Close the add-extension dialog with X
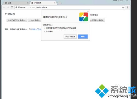This screenshot has height=99, width=137. click(x=88, y=11)
